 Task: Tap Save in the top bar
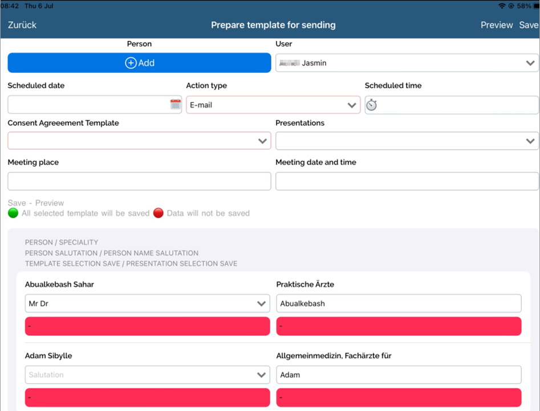point(529,25)
